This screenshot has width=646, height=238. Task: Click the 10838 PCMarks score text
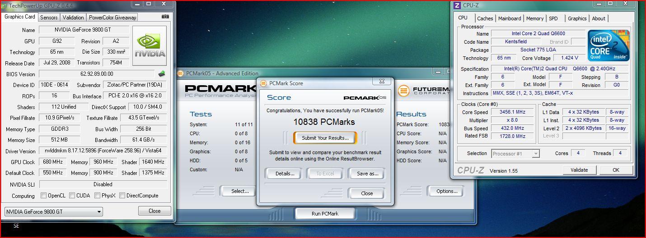324,122
